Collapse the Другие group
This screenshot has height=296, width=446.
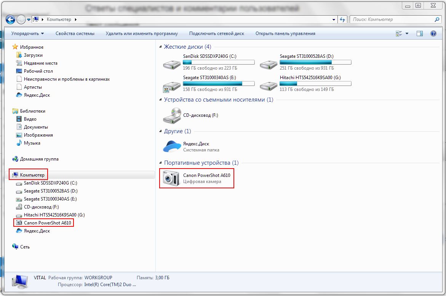(x=160, y=131)
